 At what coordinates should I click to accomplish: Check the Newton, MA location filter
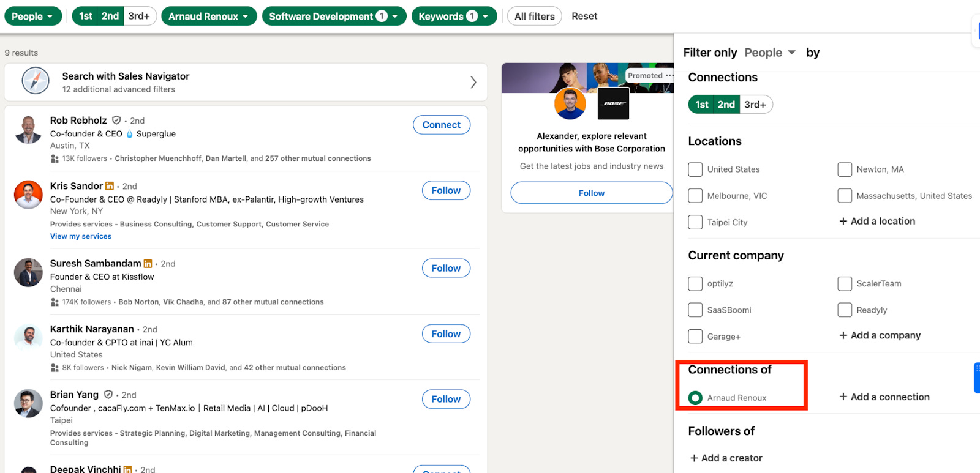tap(845, 169)
